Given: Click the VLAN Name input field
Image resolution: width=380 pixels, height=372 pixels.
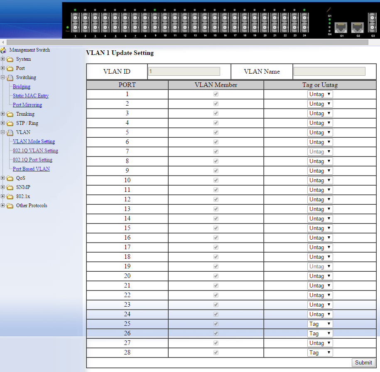Looking at the screenshot, I should pos(329,72).
